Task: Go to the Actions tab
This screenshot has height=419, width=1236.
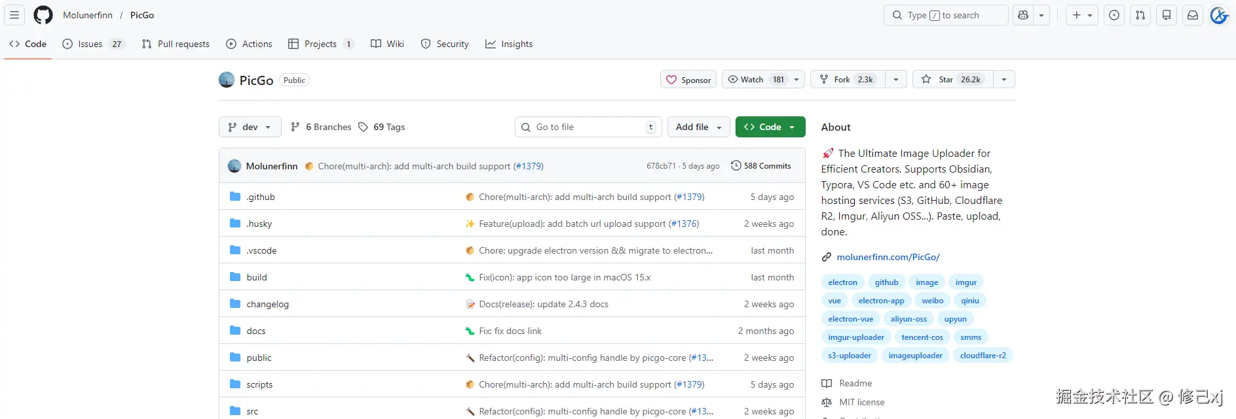Action: tap(249, 44)
